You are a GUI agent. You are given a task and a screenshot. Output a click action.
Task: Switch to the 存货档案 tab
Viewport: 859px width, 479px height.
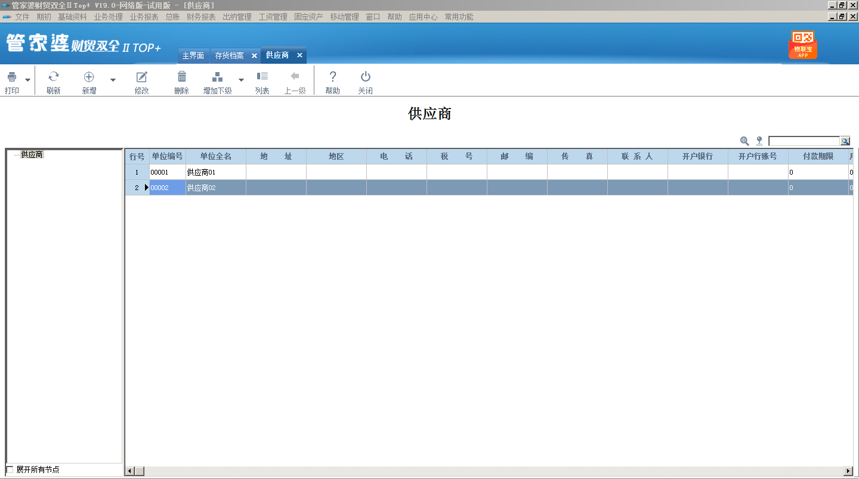(230, 55)
